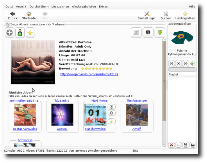207x163 pixels.
Task: Show the artist page person icon
Action: (20, 32)
